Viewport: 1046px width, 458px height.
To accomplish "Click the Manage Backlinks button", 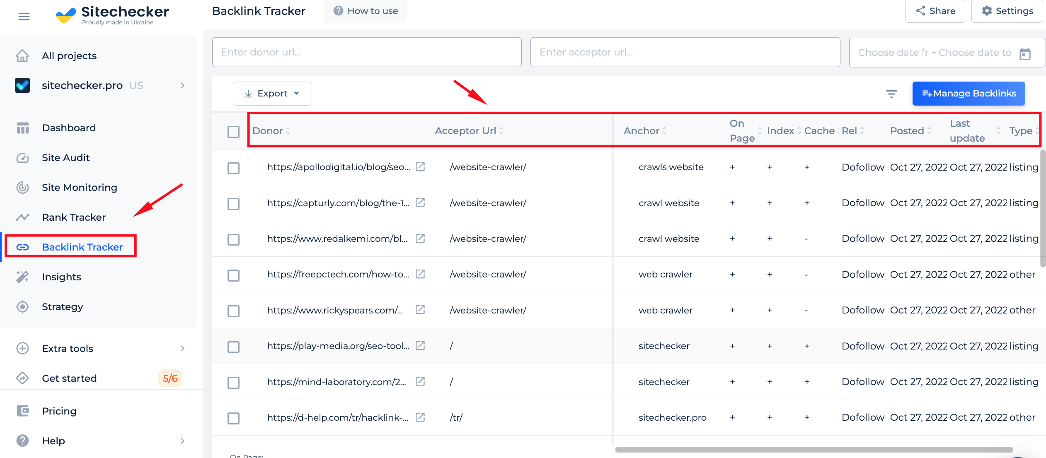I will coord(969,94).
